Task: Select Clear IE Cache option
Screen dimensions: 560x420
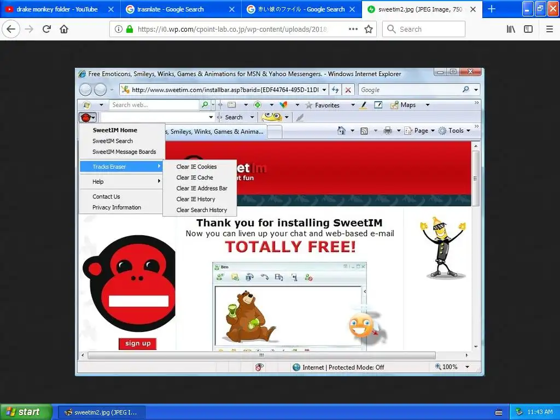Action: coord(195,177)
